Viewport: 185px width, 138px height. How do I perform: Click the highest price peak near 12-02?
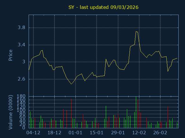[x=136, y=31]
